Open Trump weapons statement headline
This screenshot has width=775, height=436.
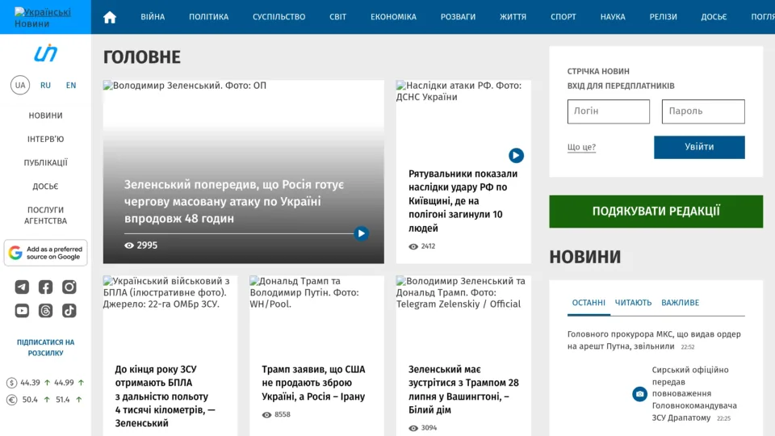coord(313,383)
